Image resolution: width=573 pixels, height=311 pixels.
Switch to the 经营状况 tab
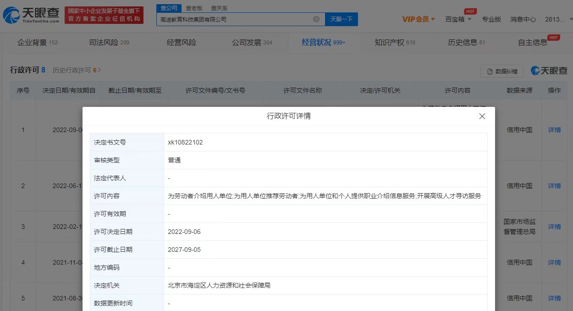323,43
